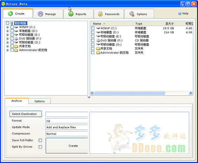Expand Administrator documents tree node
The height and width of the screenshot is (163, 198).
pos(8,50)
